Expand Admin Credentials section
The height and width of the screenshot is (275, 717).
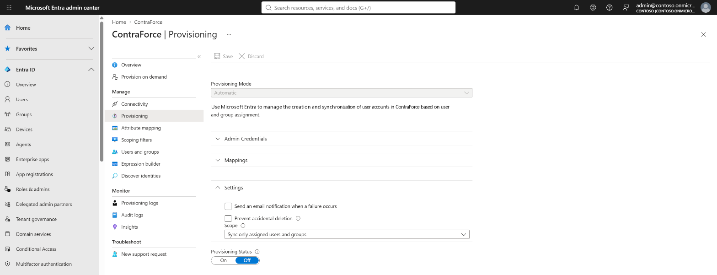[x=342, y=139]
